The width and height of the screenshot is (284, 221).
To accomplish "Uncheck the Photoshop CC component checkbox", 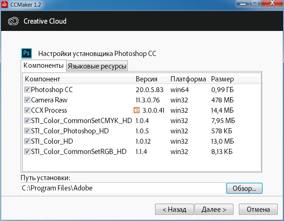I will click(x=27, y=90).
